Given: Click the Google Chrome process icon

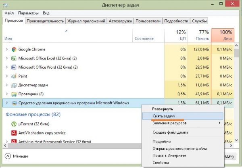Looking at the screenshot, I should [x=14, y=49].
